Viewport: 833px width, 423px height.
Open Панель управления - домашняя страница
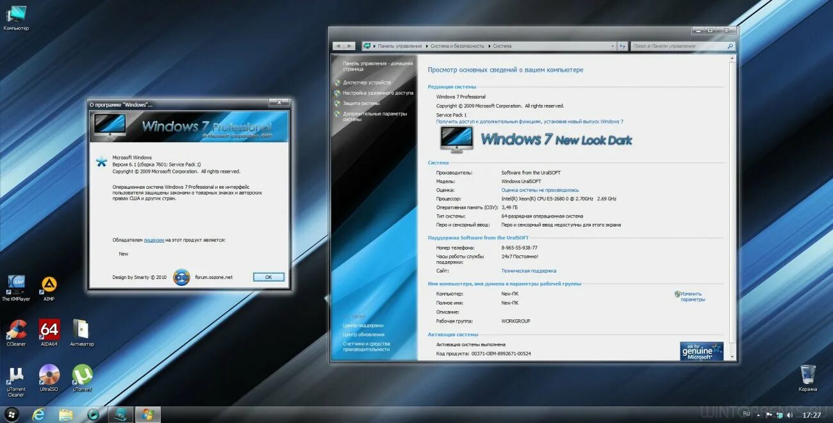pyautogui.click(x=378, y=66)
